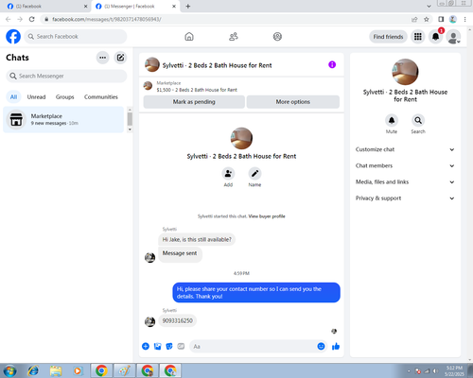
Task: Open the $1,500 listing marketplace link
Action: click(x=197, y=90)
